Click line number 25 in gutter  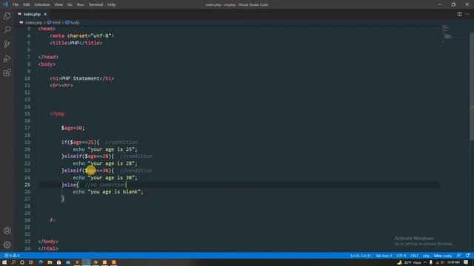27,185
